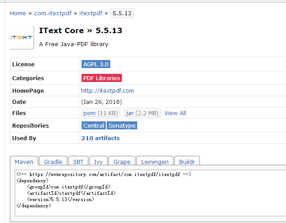Switch to the Grape tab
Image resolution: width=286 pixels, height=223 pixels.
coord(122,161)
